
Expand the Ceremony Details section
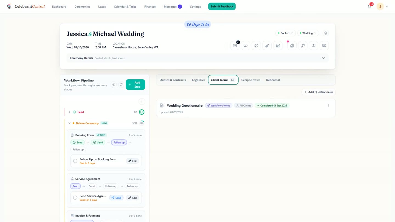(198, 58)
